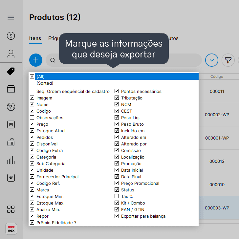
Task: Uncheck the Status checkbox
Action: coord(117,190)
